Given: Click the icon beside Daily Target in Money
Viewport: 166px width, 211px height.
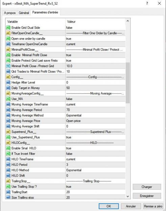Looking at the screenshot, I should click(x=8, y=88).
